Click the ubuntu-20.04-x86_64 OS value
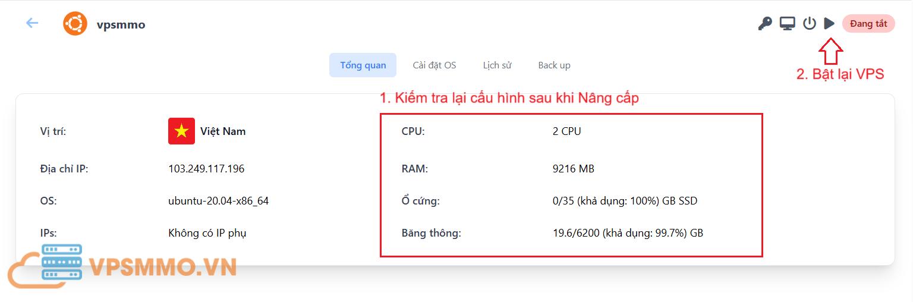The width and height of the screenshot is (913, 302). (x=218, y=201)
